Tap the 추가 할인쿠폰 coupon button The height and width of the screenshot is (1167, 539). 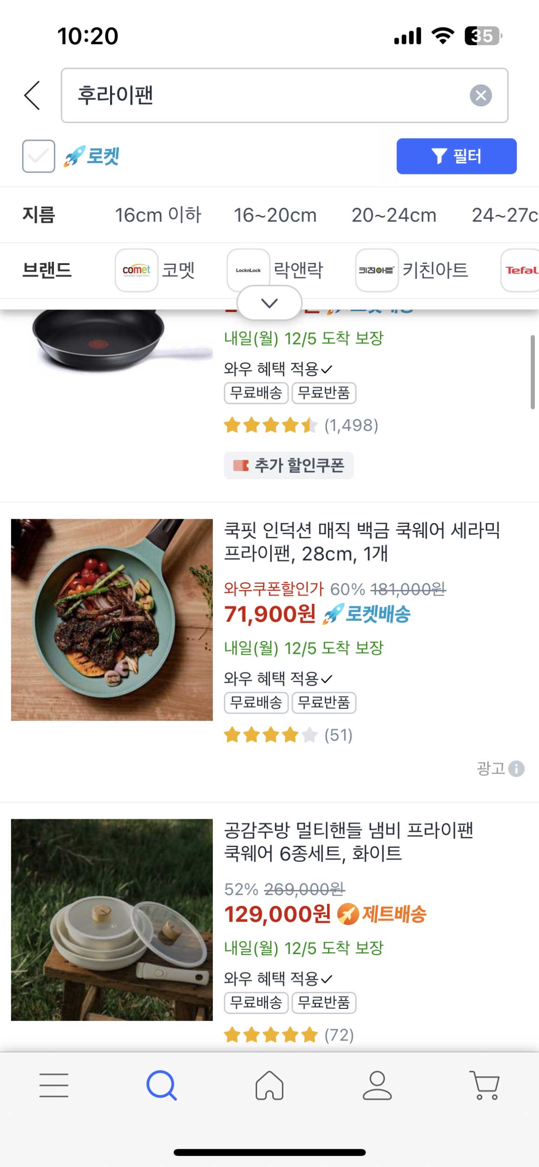(x=289, y=465)
